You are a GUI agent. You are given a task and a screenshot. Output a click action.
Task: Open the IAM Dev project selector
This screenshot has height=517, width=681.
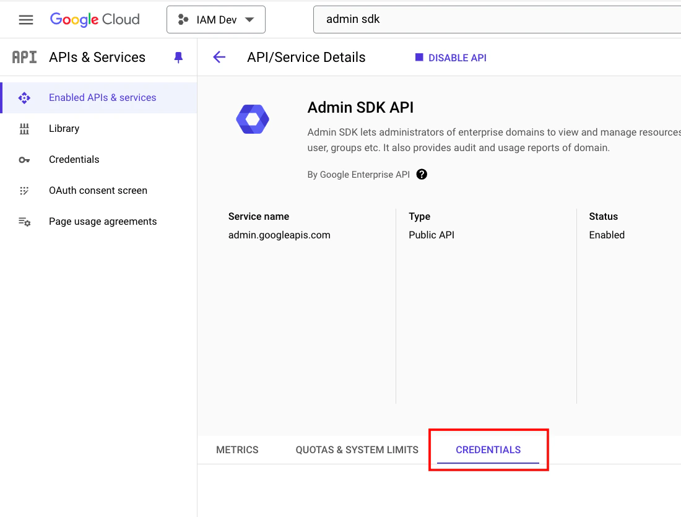pos(215,19)
